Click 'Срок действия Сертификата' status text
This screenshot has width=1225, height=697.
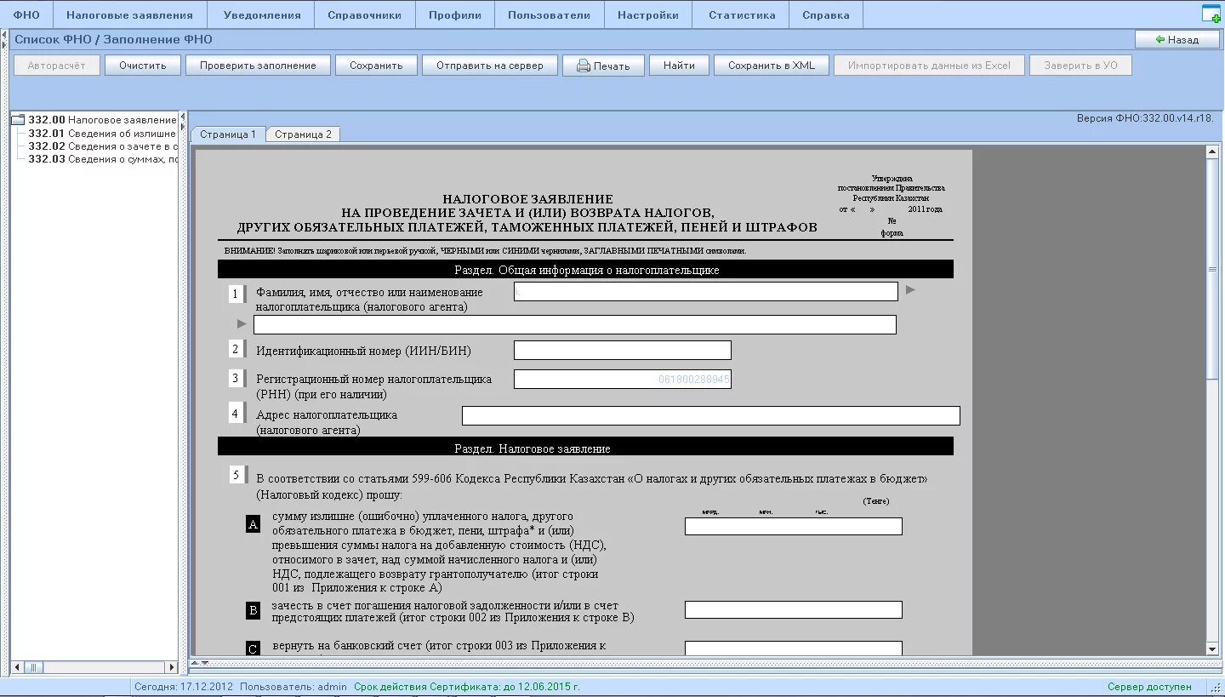point(467,687)
